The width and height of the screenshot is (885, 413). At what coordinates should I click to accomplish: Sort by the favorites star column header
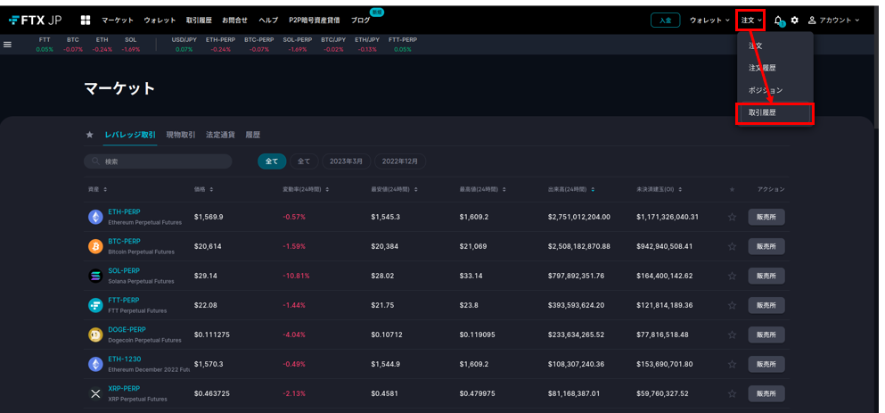pos(732,189)
